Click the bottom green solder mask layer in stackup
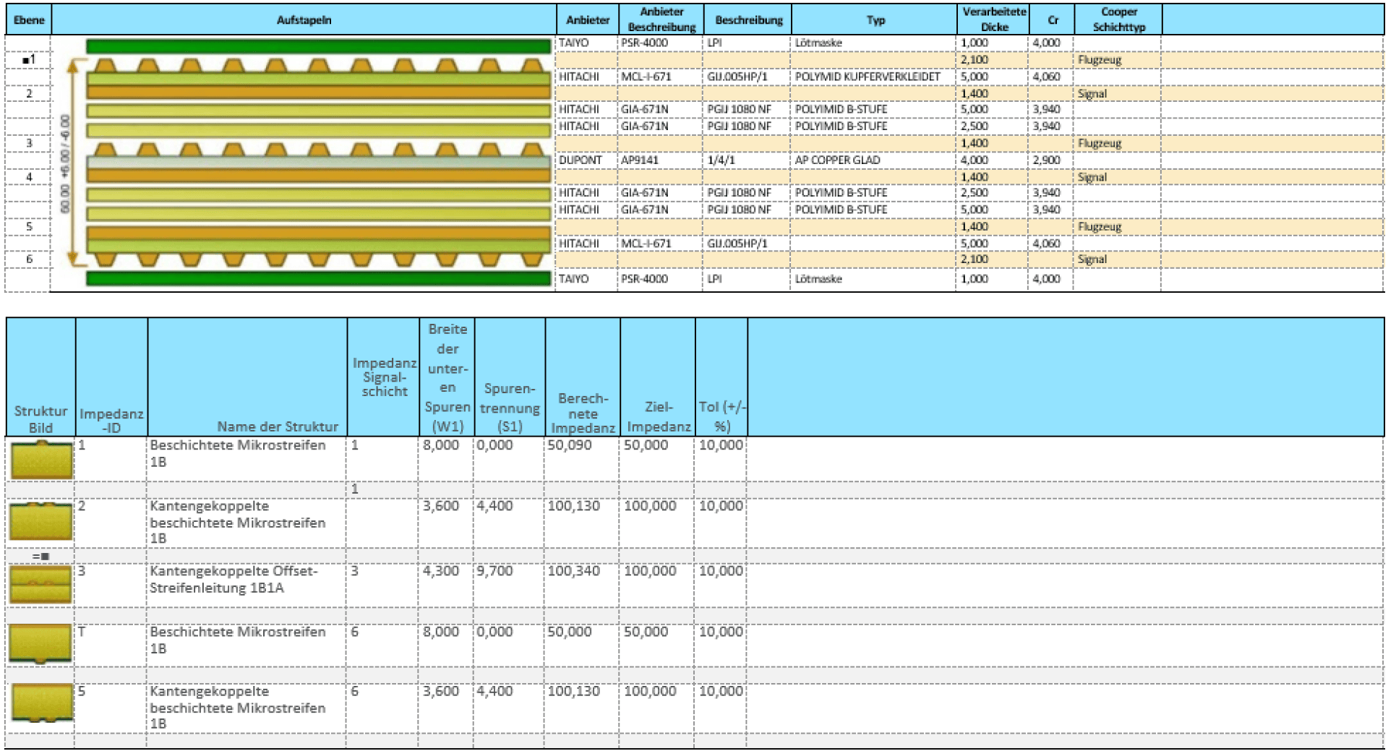 click(x=318, y=278)
